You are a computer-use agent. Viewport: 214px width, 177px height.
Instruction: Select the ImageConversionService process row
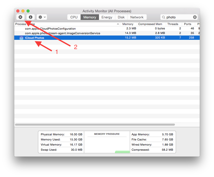click(107, 33)
